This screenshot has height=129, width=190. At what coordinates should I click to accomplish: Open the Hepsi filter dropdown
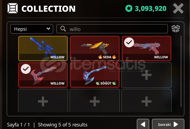pos(32,29)
